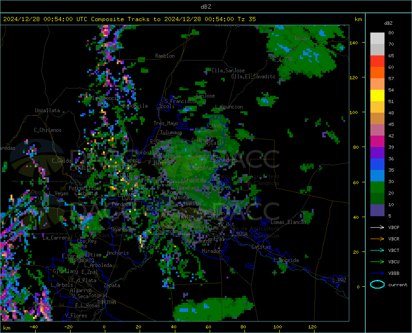Click the 'Mirador' map label
Screen dimensions: 412x333
(x=211, y=251)
